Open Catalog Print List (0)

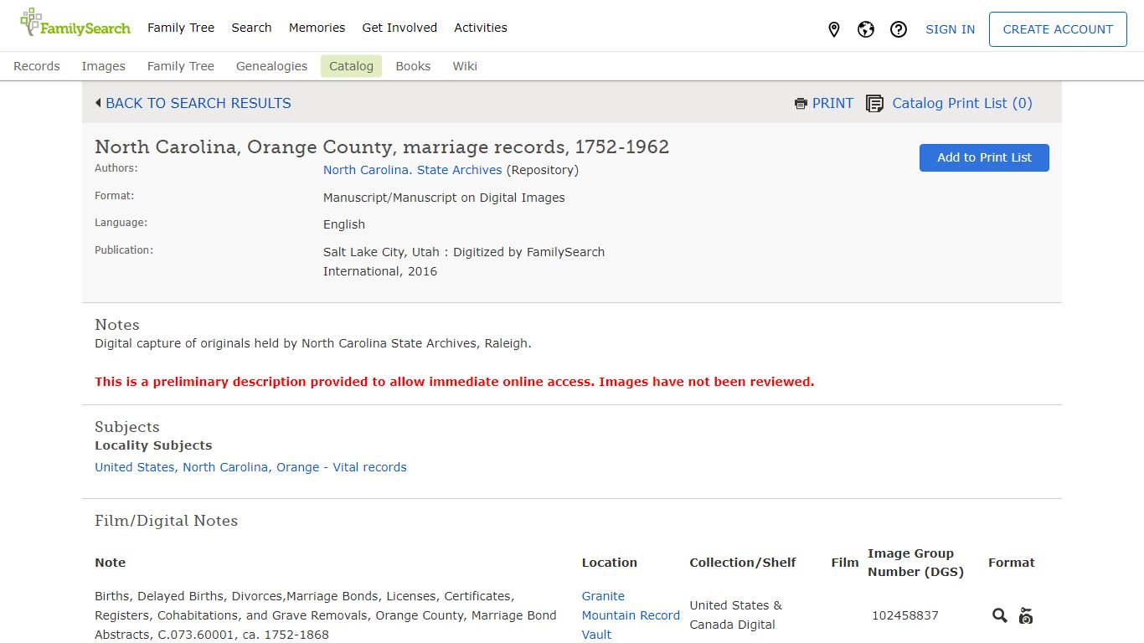(x=962, y=103)
